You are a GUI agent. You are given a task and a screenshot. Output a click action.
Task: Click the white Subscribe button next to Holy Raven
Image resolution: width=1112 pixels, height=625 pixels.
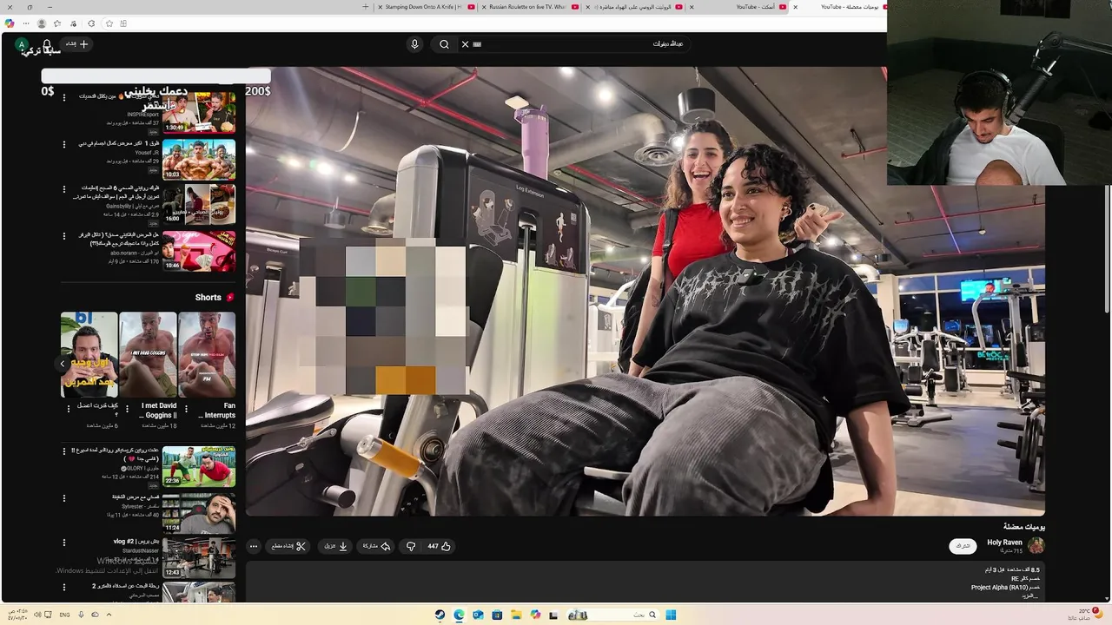point(963,546)
